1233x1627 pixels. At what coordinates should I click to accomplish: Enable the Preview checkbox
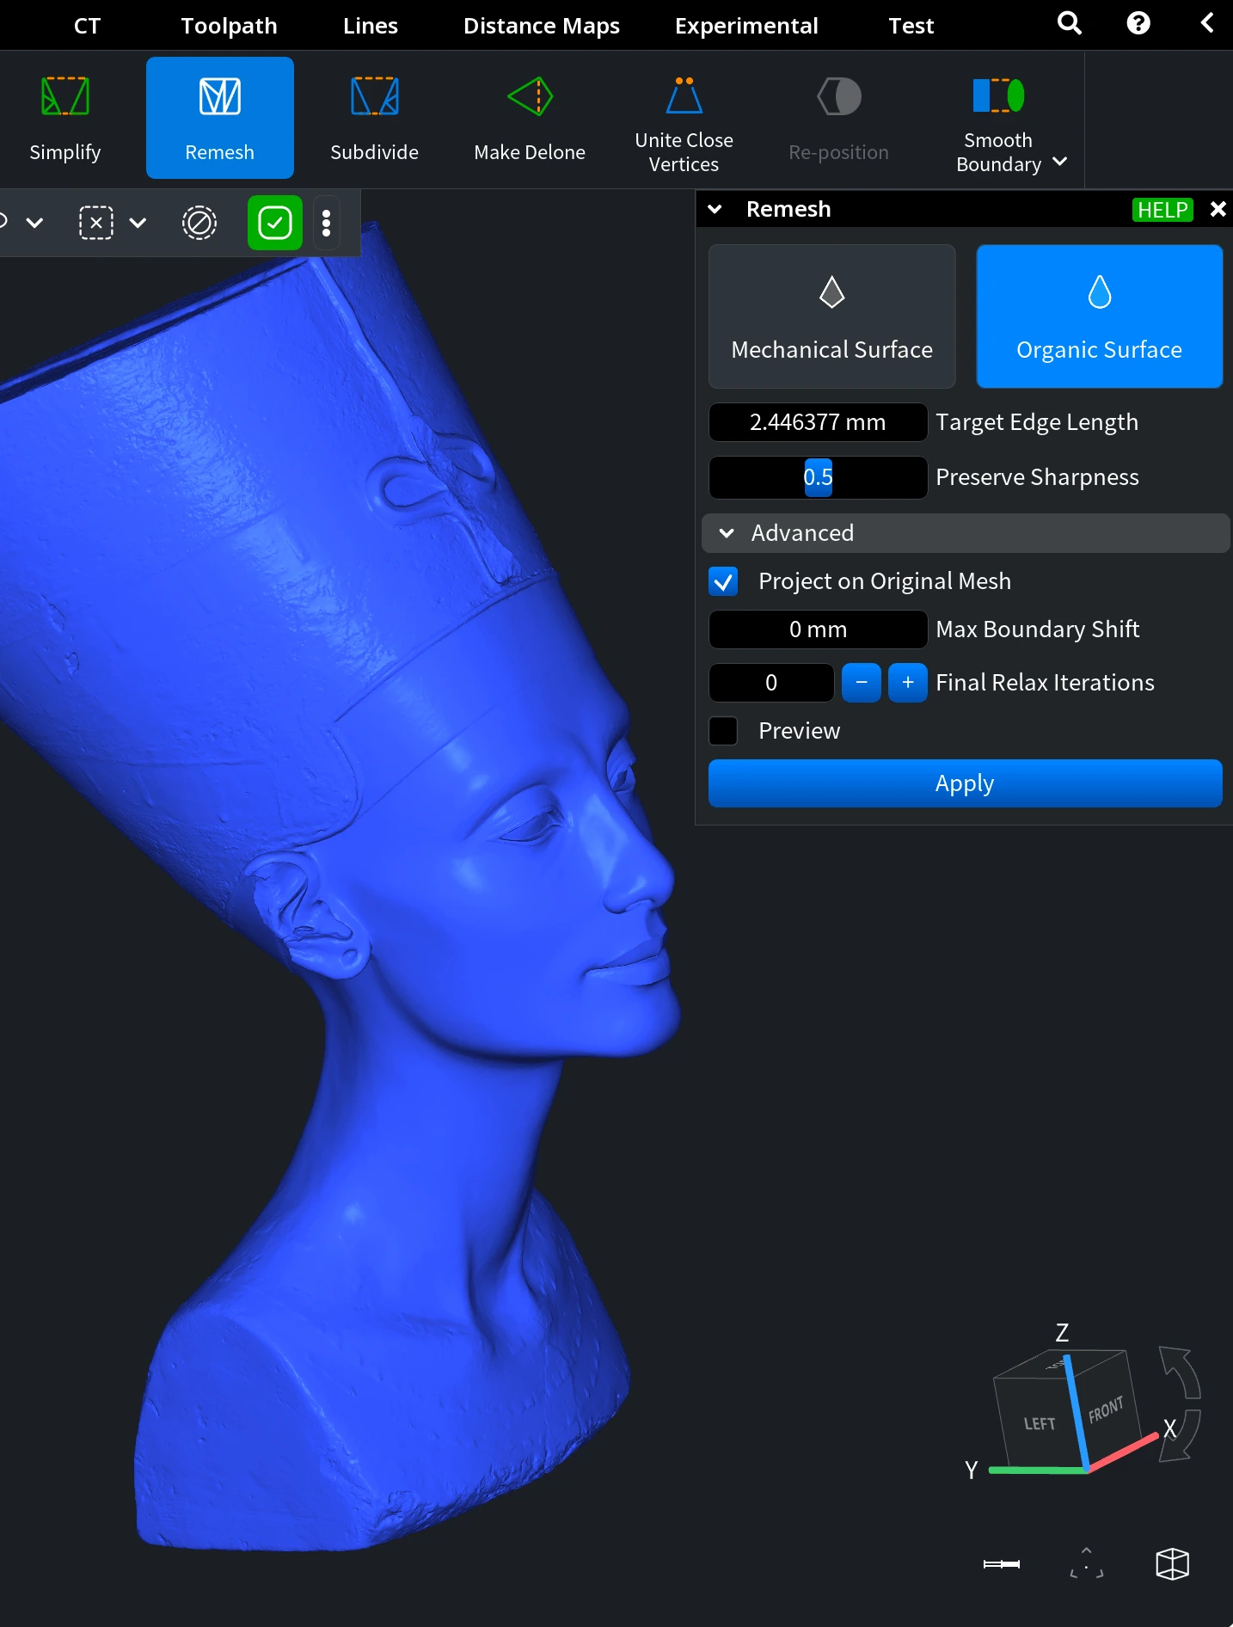723,732
